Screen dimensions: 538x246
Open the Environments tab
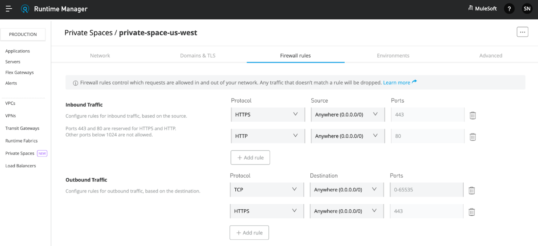coord(393,55)
